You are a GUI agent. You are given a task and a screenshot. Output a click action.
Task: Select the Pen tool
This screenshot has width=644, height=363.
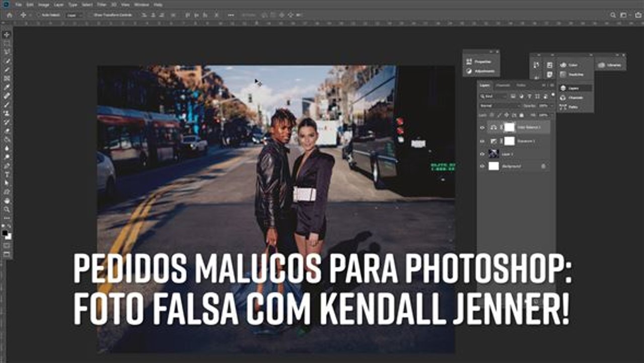coord(7,165)
